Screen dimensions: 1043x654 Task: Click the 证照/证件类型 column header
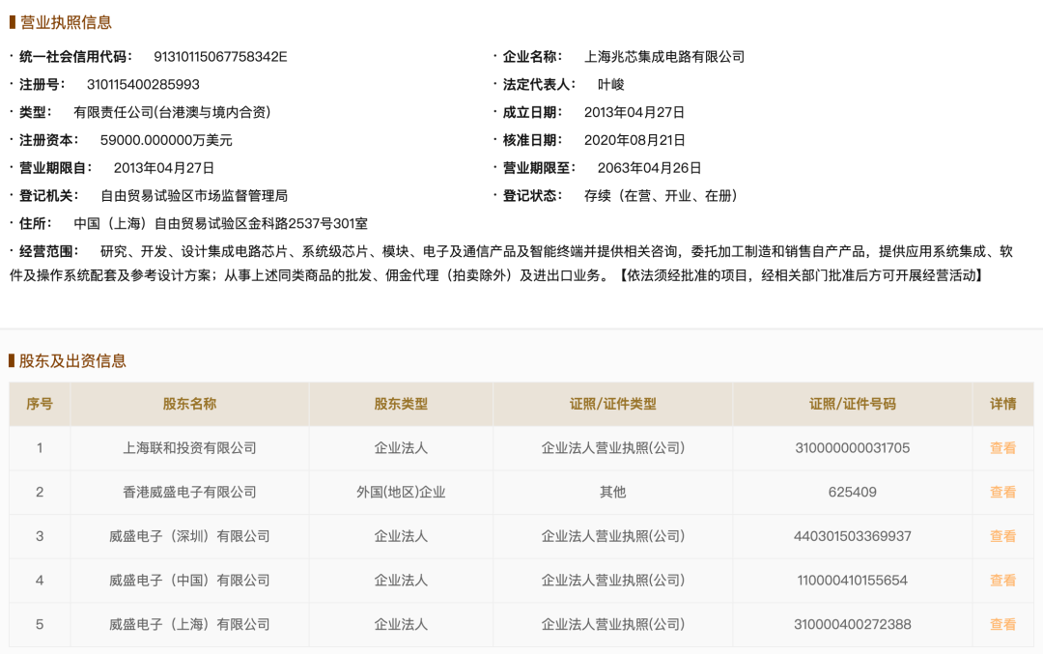tap(612, 404)
